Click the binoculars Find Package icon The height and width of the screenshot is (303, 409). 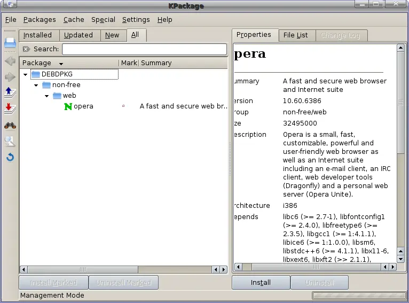(10, 126)
